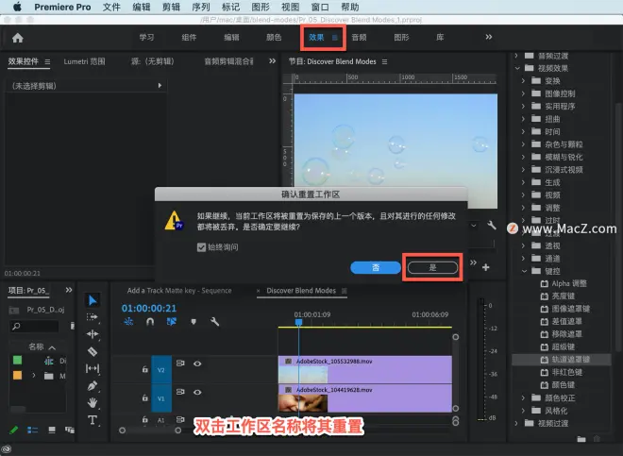Expand the 图像控制 folder

point(523,93)
